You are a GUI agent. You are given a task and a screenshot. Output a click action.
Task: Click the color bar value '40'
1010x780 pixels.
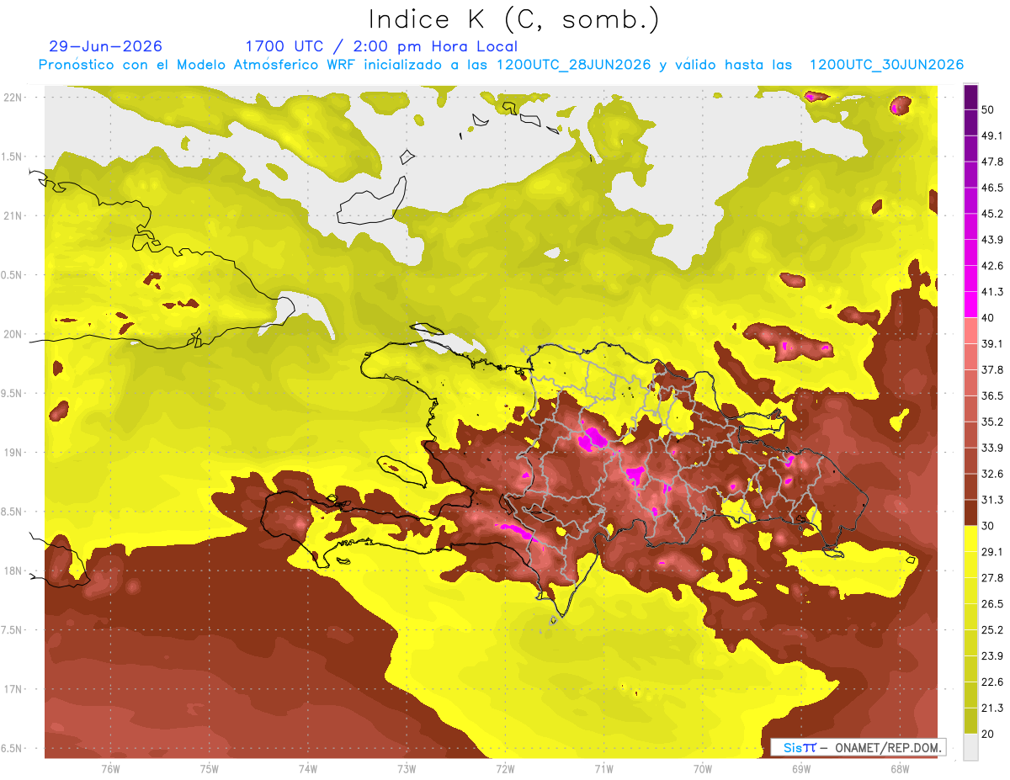(x=989, y=318)
